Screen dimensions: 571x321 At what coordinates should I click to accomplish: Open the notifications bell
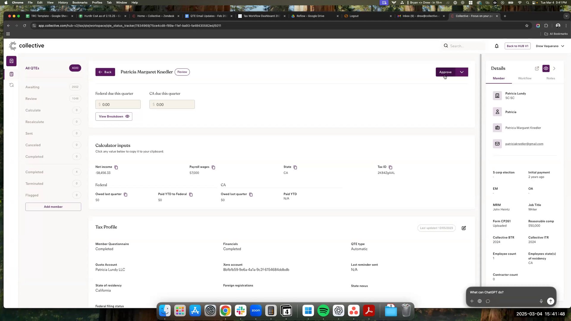(x=497, y=46)
